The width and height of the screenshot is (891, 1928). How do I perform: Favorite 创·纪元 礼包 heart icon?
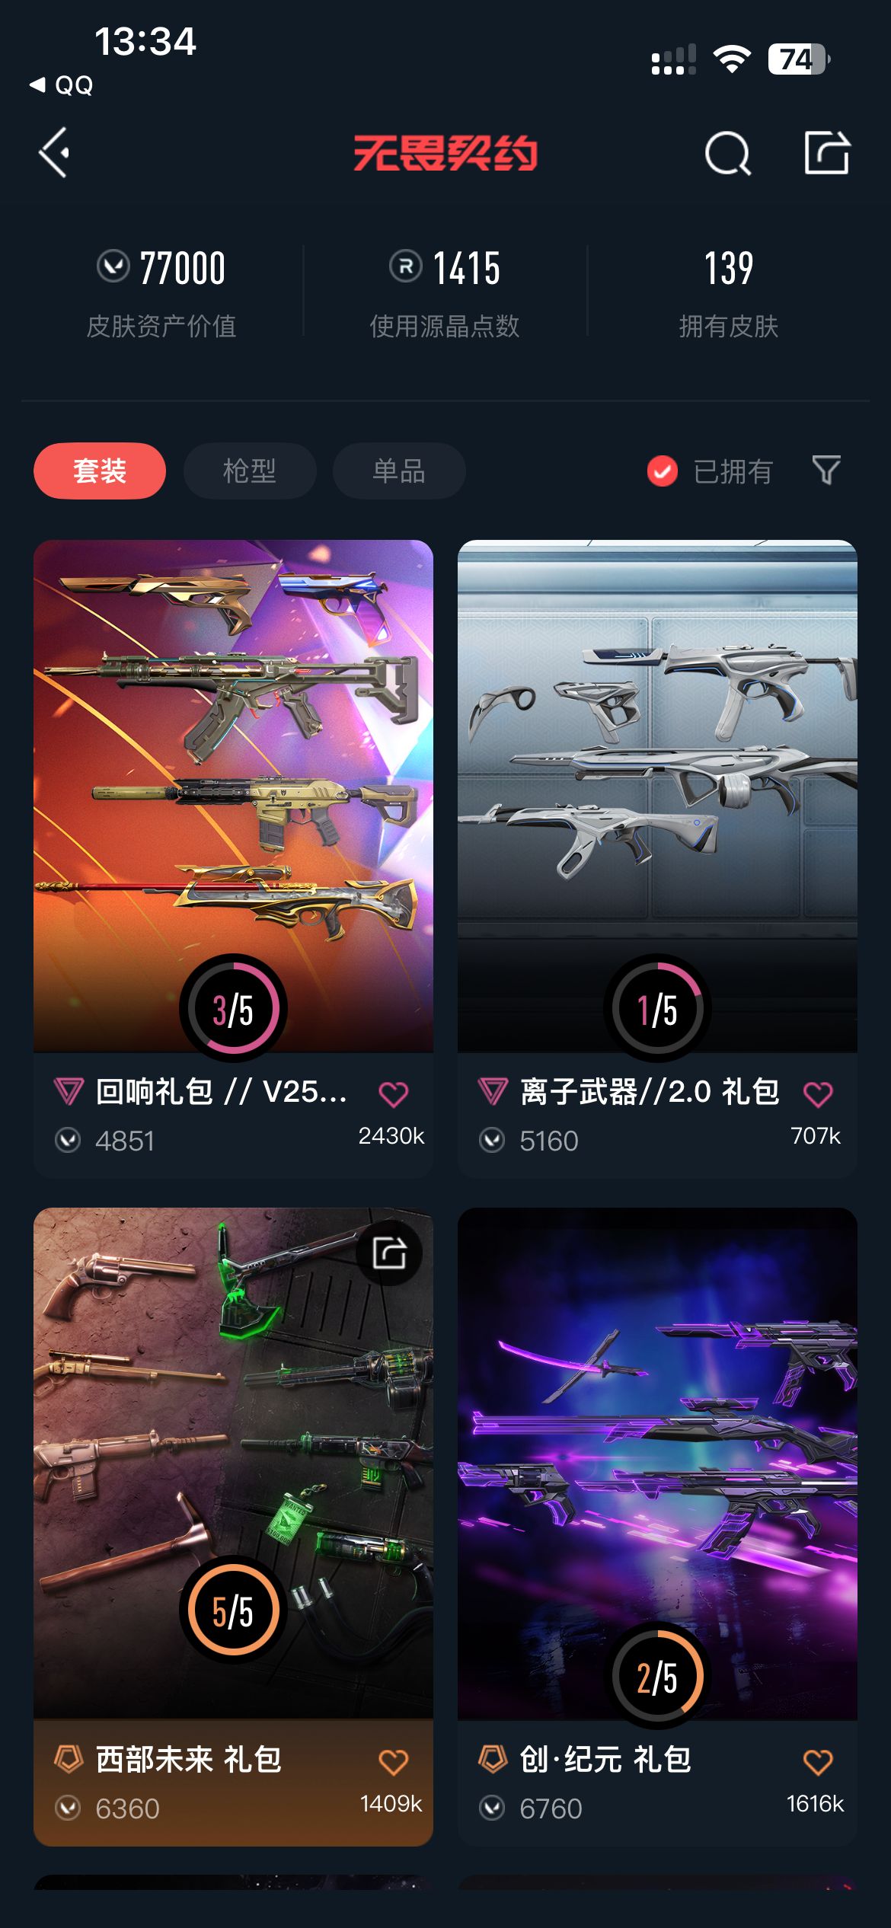[818, 1762]
